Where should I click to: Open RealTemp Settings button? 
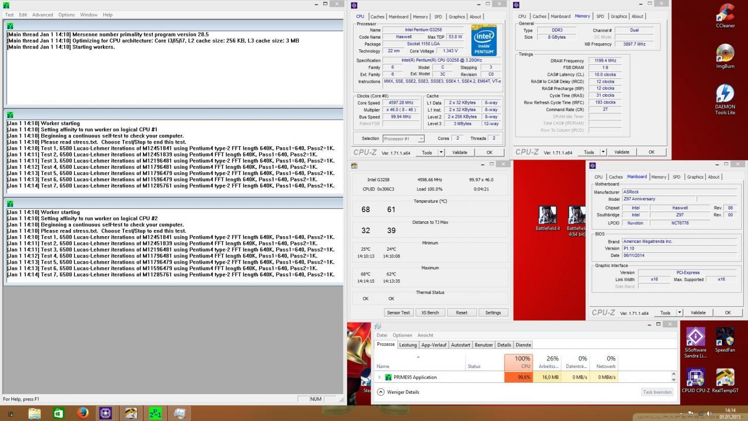(493, 312)
